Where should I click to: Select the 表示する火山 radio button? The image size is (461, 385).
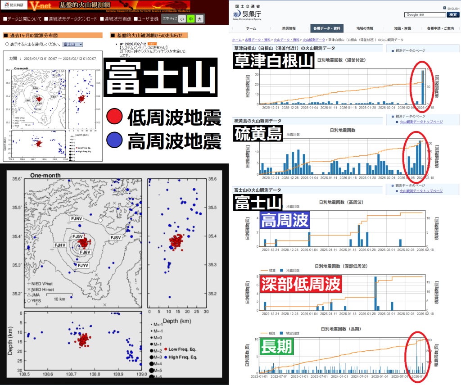[x=7, y=45]
